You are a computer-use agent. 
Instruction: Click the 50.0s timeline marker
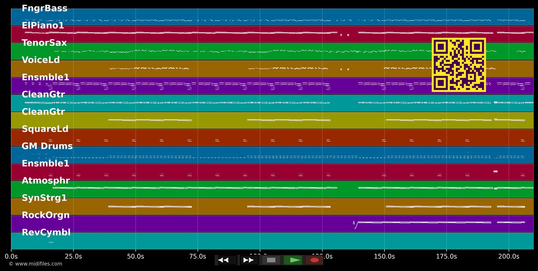click(136, 257)
